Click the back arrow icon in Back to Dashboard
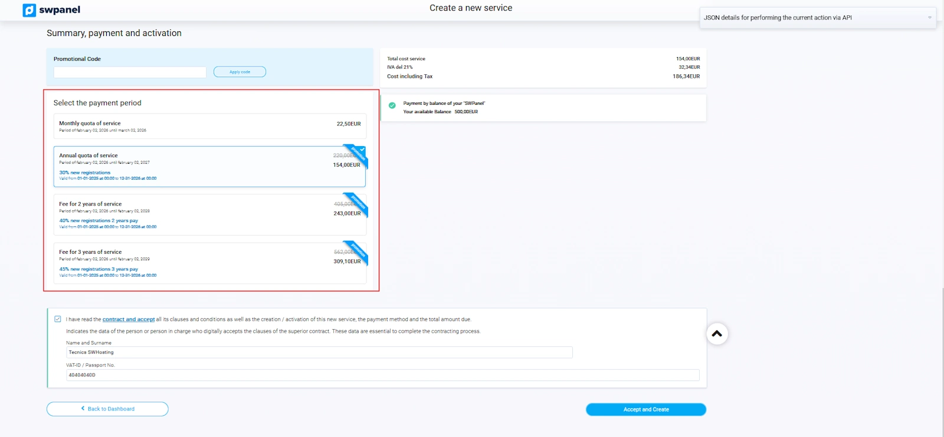Image resolution: width=944 pixels, height=437 pixels. 83,409
